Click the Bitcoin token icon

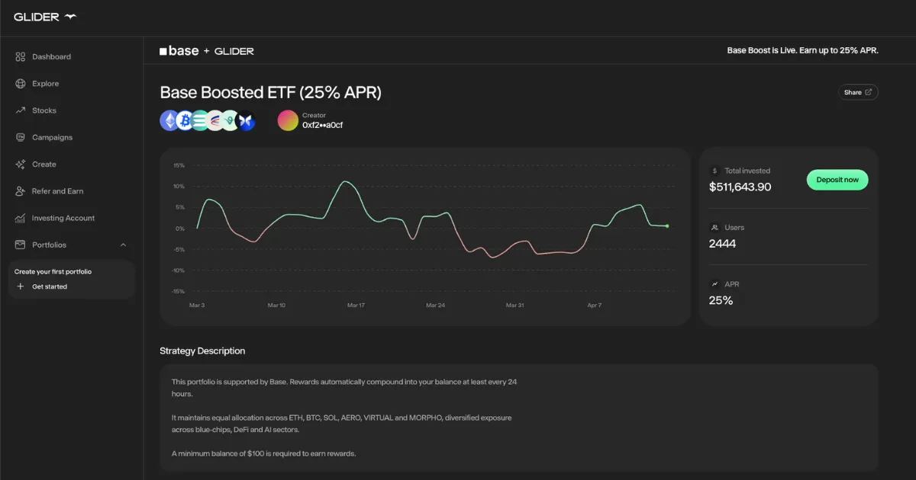coord(184,120)
